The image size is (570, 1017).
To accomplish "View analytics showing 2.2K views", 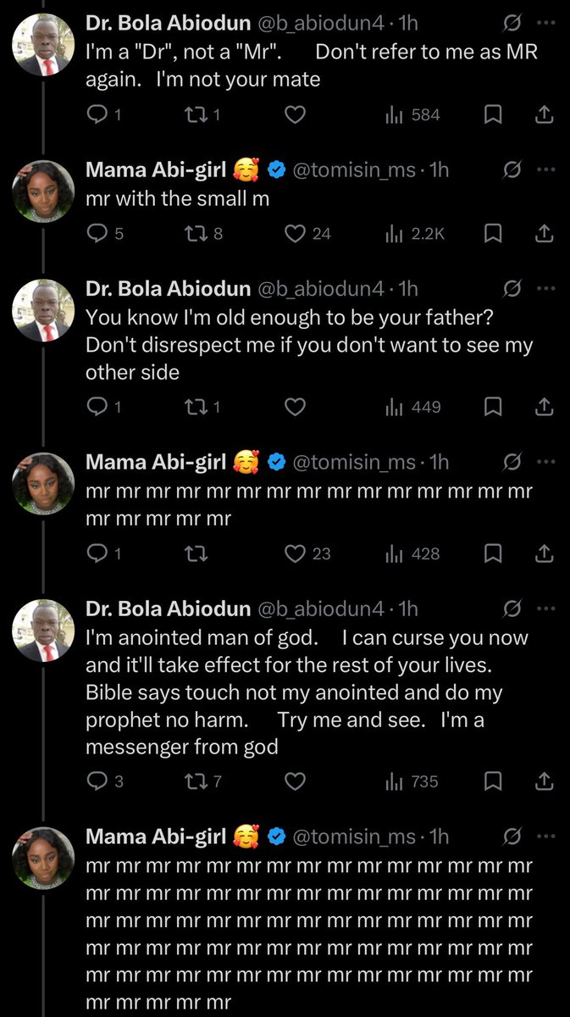I will point(415,233).
